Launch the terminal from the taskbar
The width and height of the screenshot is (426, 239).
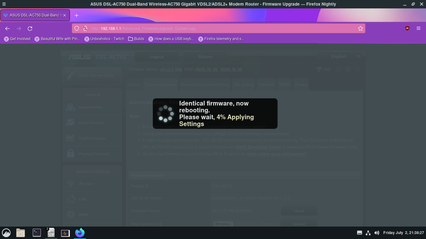(x=37, y=233)
